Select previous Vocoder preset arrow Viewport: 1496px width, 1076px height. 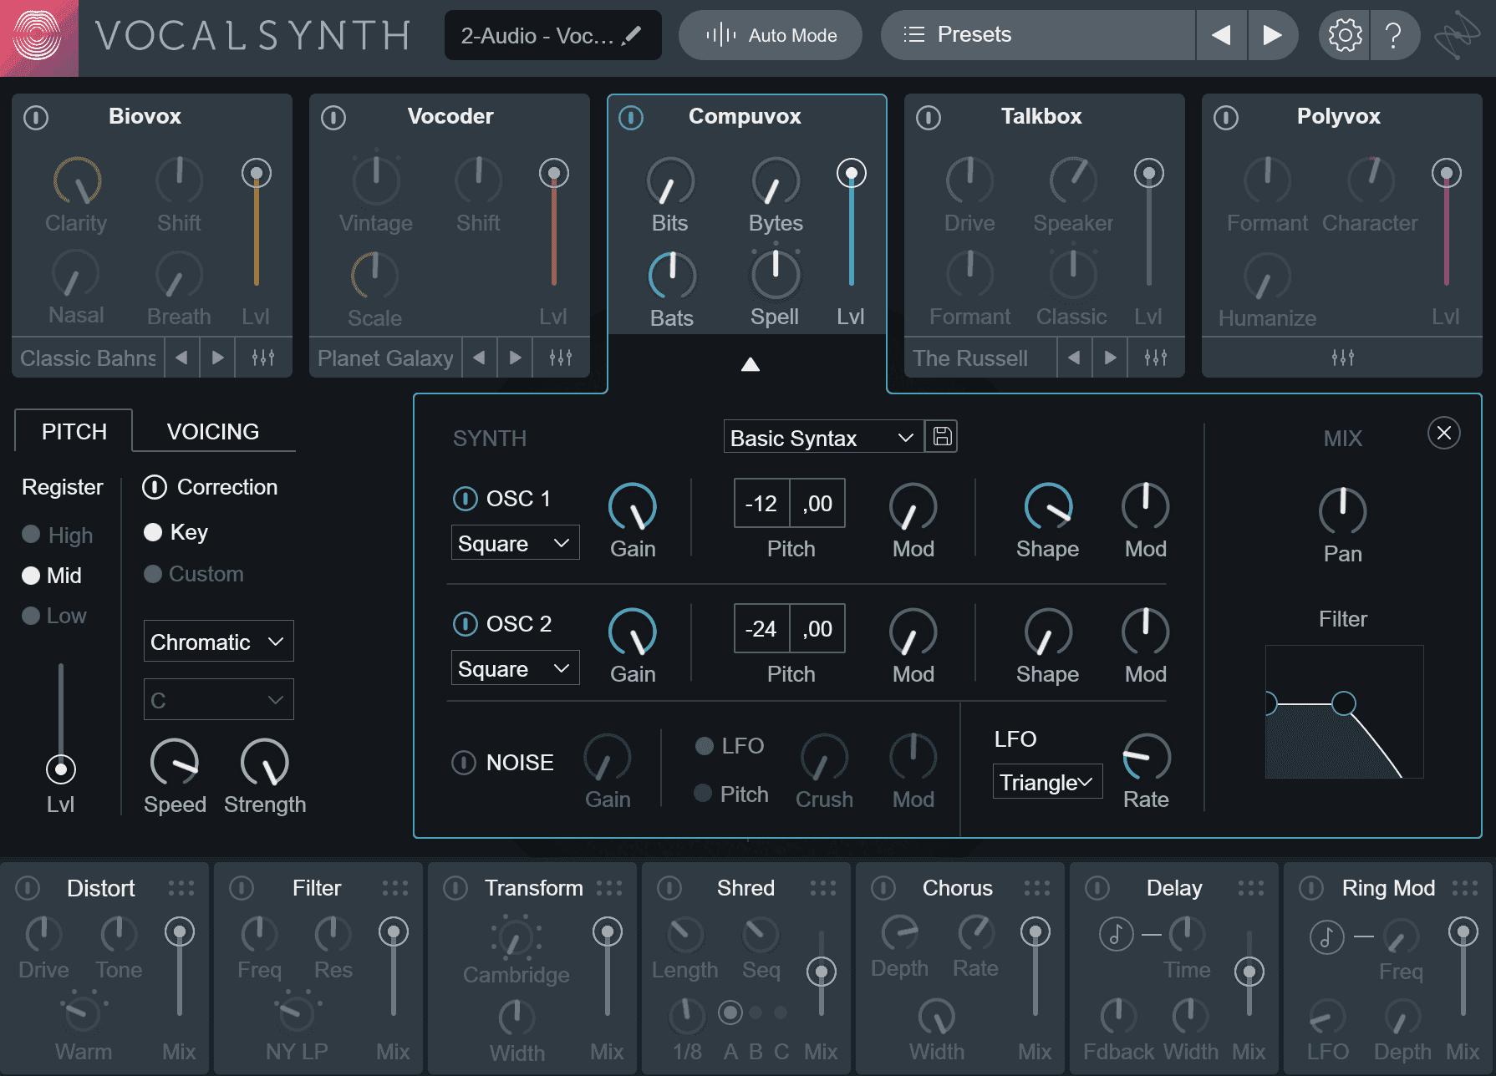click(479, 358)
